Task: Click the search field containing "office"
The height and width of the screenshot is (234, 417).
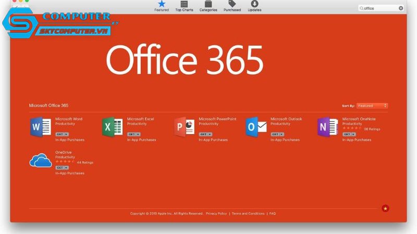Action: tap(381, 8)
